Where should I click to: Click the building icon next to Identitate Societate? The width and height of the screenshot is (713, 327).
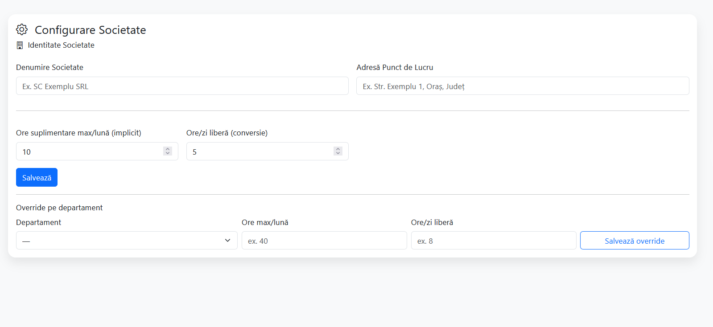click(x=20, y=45)
